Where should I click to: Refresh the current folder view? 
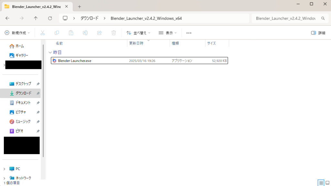click(x=50, y=18)
